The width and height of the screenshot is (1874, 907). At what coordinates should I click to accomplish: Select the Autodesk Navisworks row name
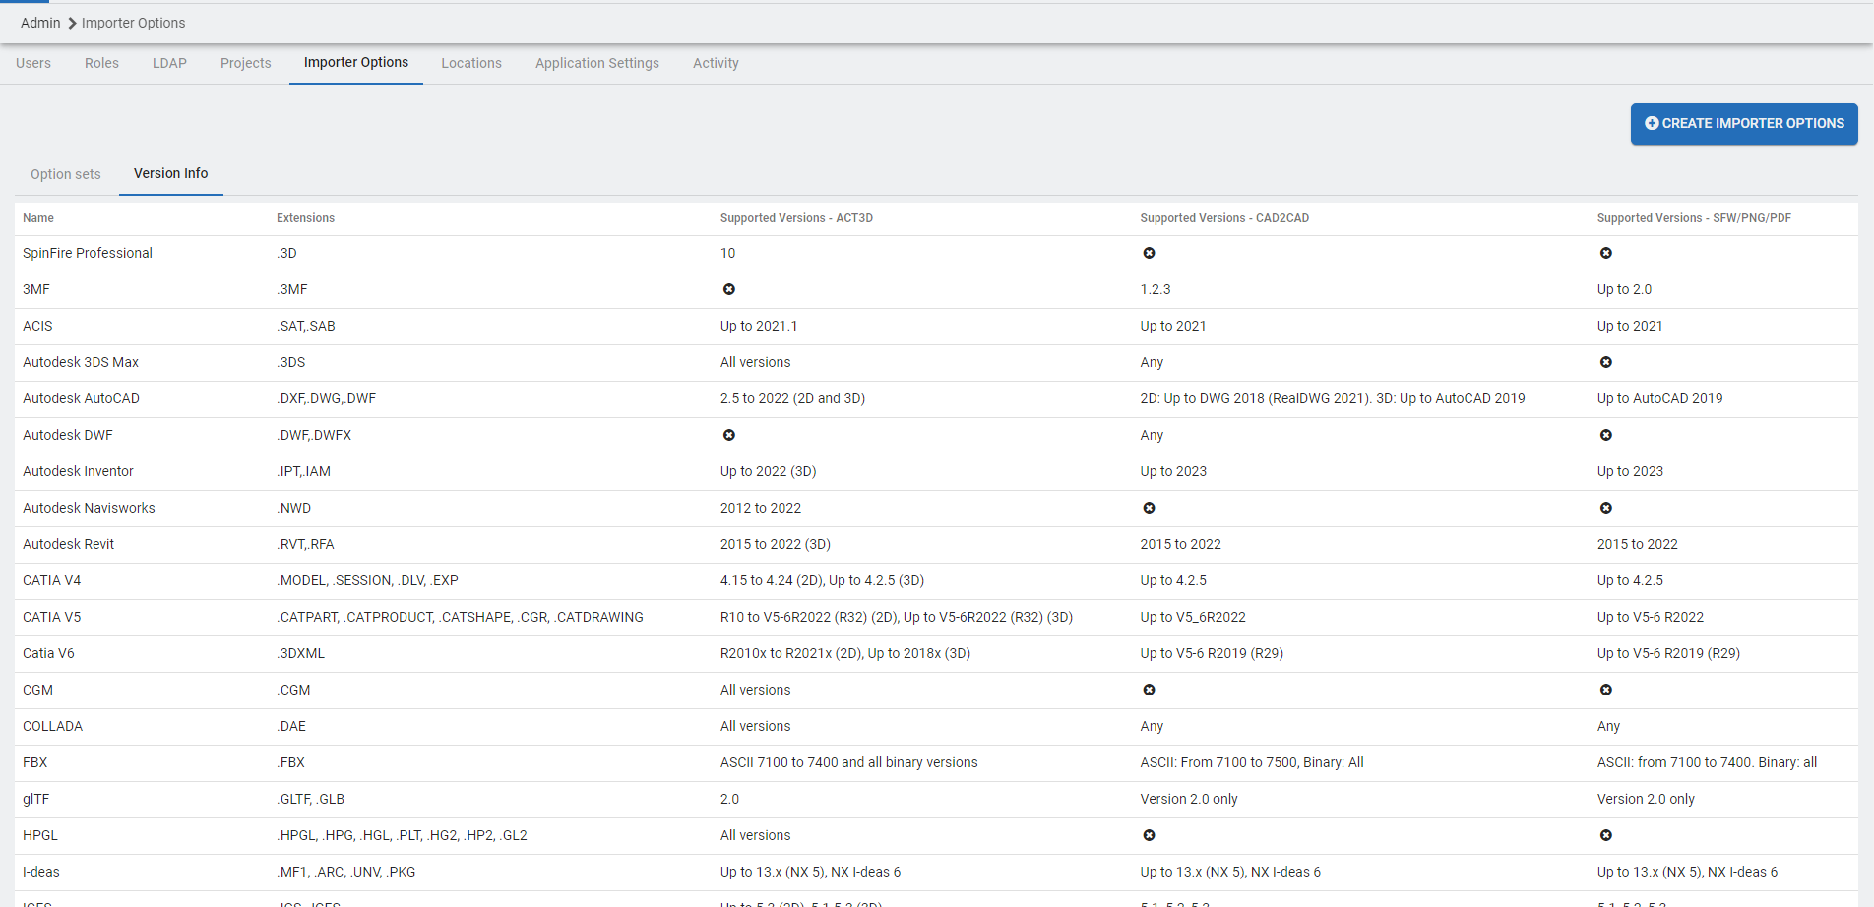click(x=89, y=508)
